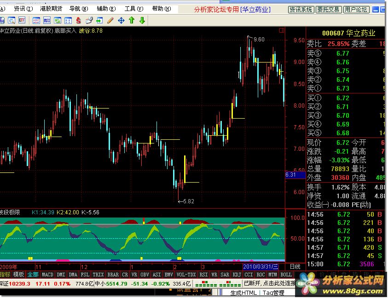This screenshot has width=388, height=298.
Task: Switch to the WR indicator tab
Action: pos(214,275)
